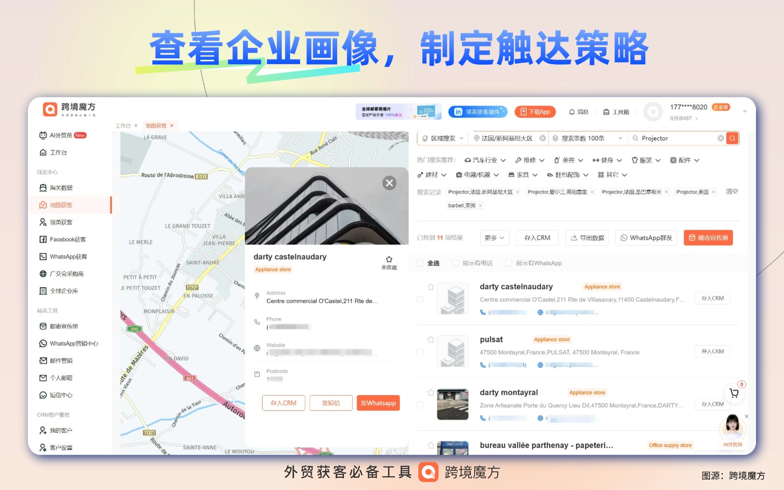Star the pulsat result entry

pos(431,340)
